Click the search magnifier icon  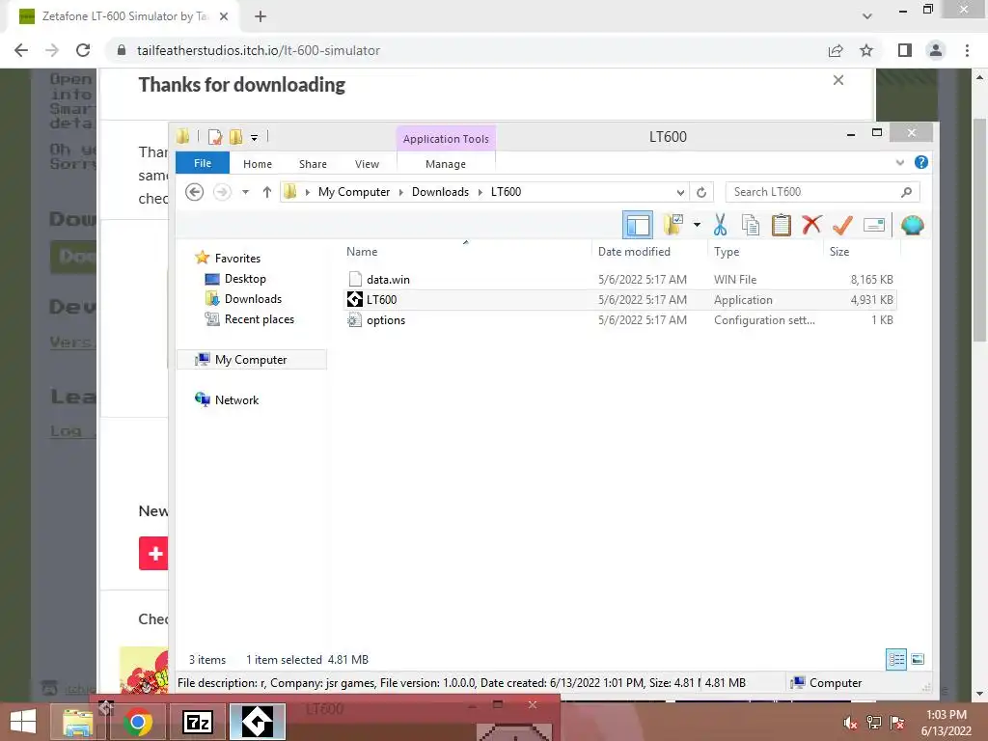coord(906,192)
